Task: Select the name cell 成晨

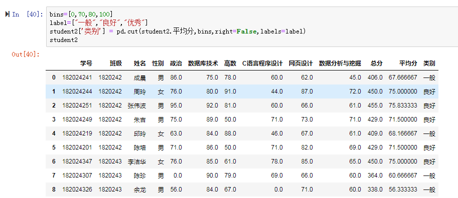Action: pyautogui.click(x=140, y=77)
